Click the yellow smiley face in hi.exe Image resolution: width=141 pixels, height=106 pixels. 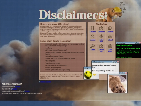pos(88,75)
